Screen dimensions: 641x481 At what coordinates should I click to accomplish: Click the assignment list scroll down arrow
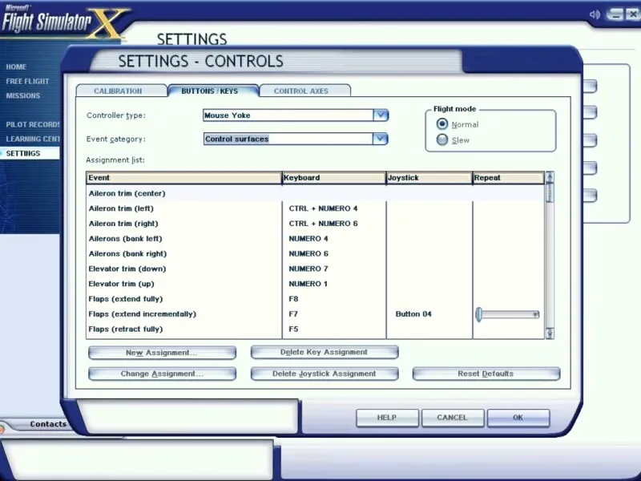pos(550,333)
